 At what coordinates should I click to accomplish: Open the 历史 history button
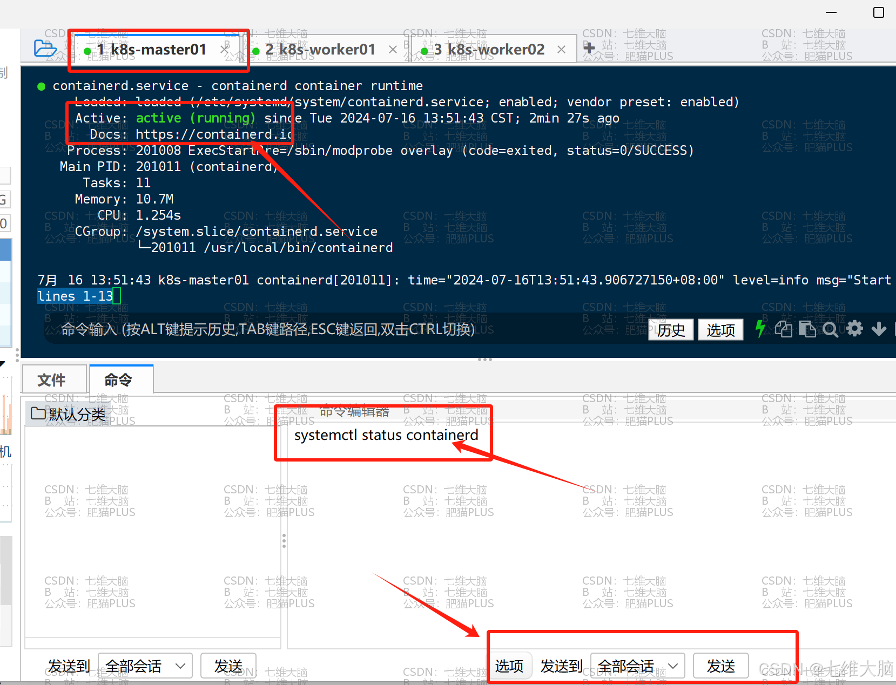click(x=671, y=330)
